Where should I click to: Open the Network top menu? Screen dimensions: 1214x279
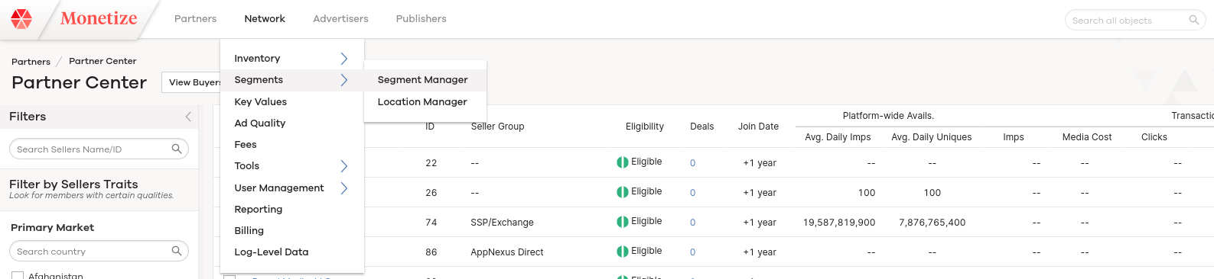pyautogui.click(x=265, y=18)
